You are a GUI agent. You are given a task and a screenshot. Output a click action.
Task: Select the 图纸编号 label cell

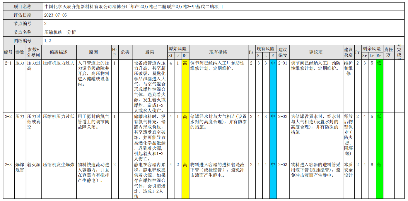[x=23, y=41]
